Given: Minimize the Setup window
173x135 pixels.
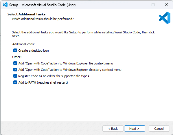Looking at the screenshot, I should coord(140,5).
